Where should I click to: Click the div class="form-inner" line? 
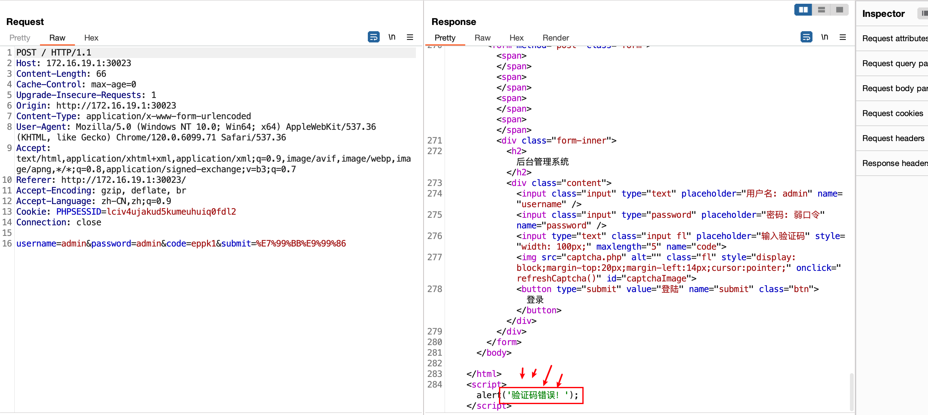point(556,140)
